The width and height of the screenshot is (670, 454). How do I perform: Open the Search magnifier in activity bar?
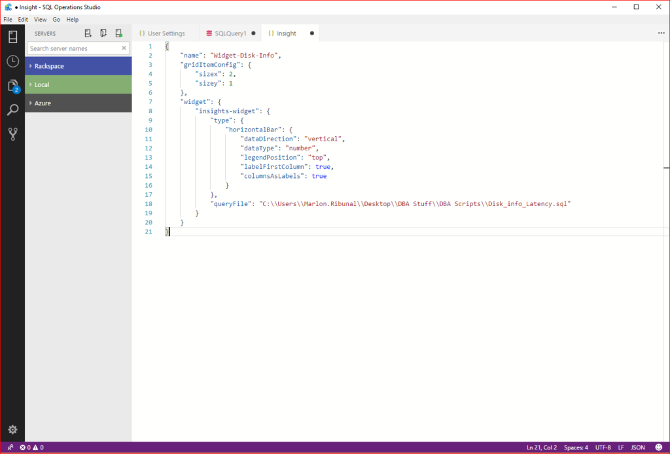[x=12, y=110]
